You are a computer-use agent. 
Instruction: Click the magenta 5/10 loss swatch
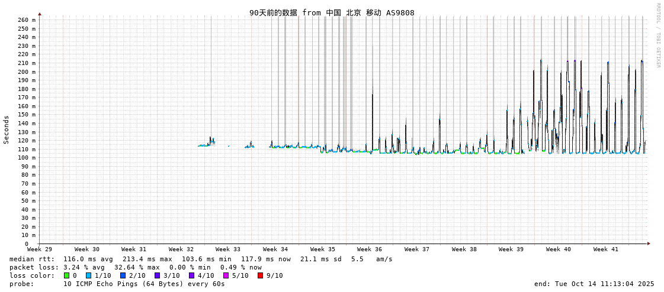(x=226, y=275)
